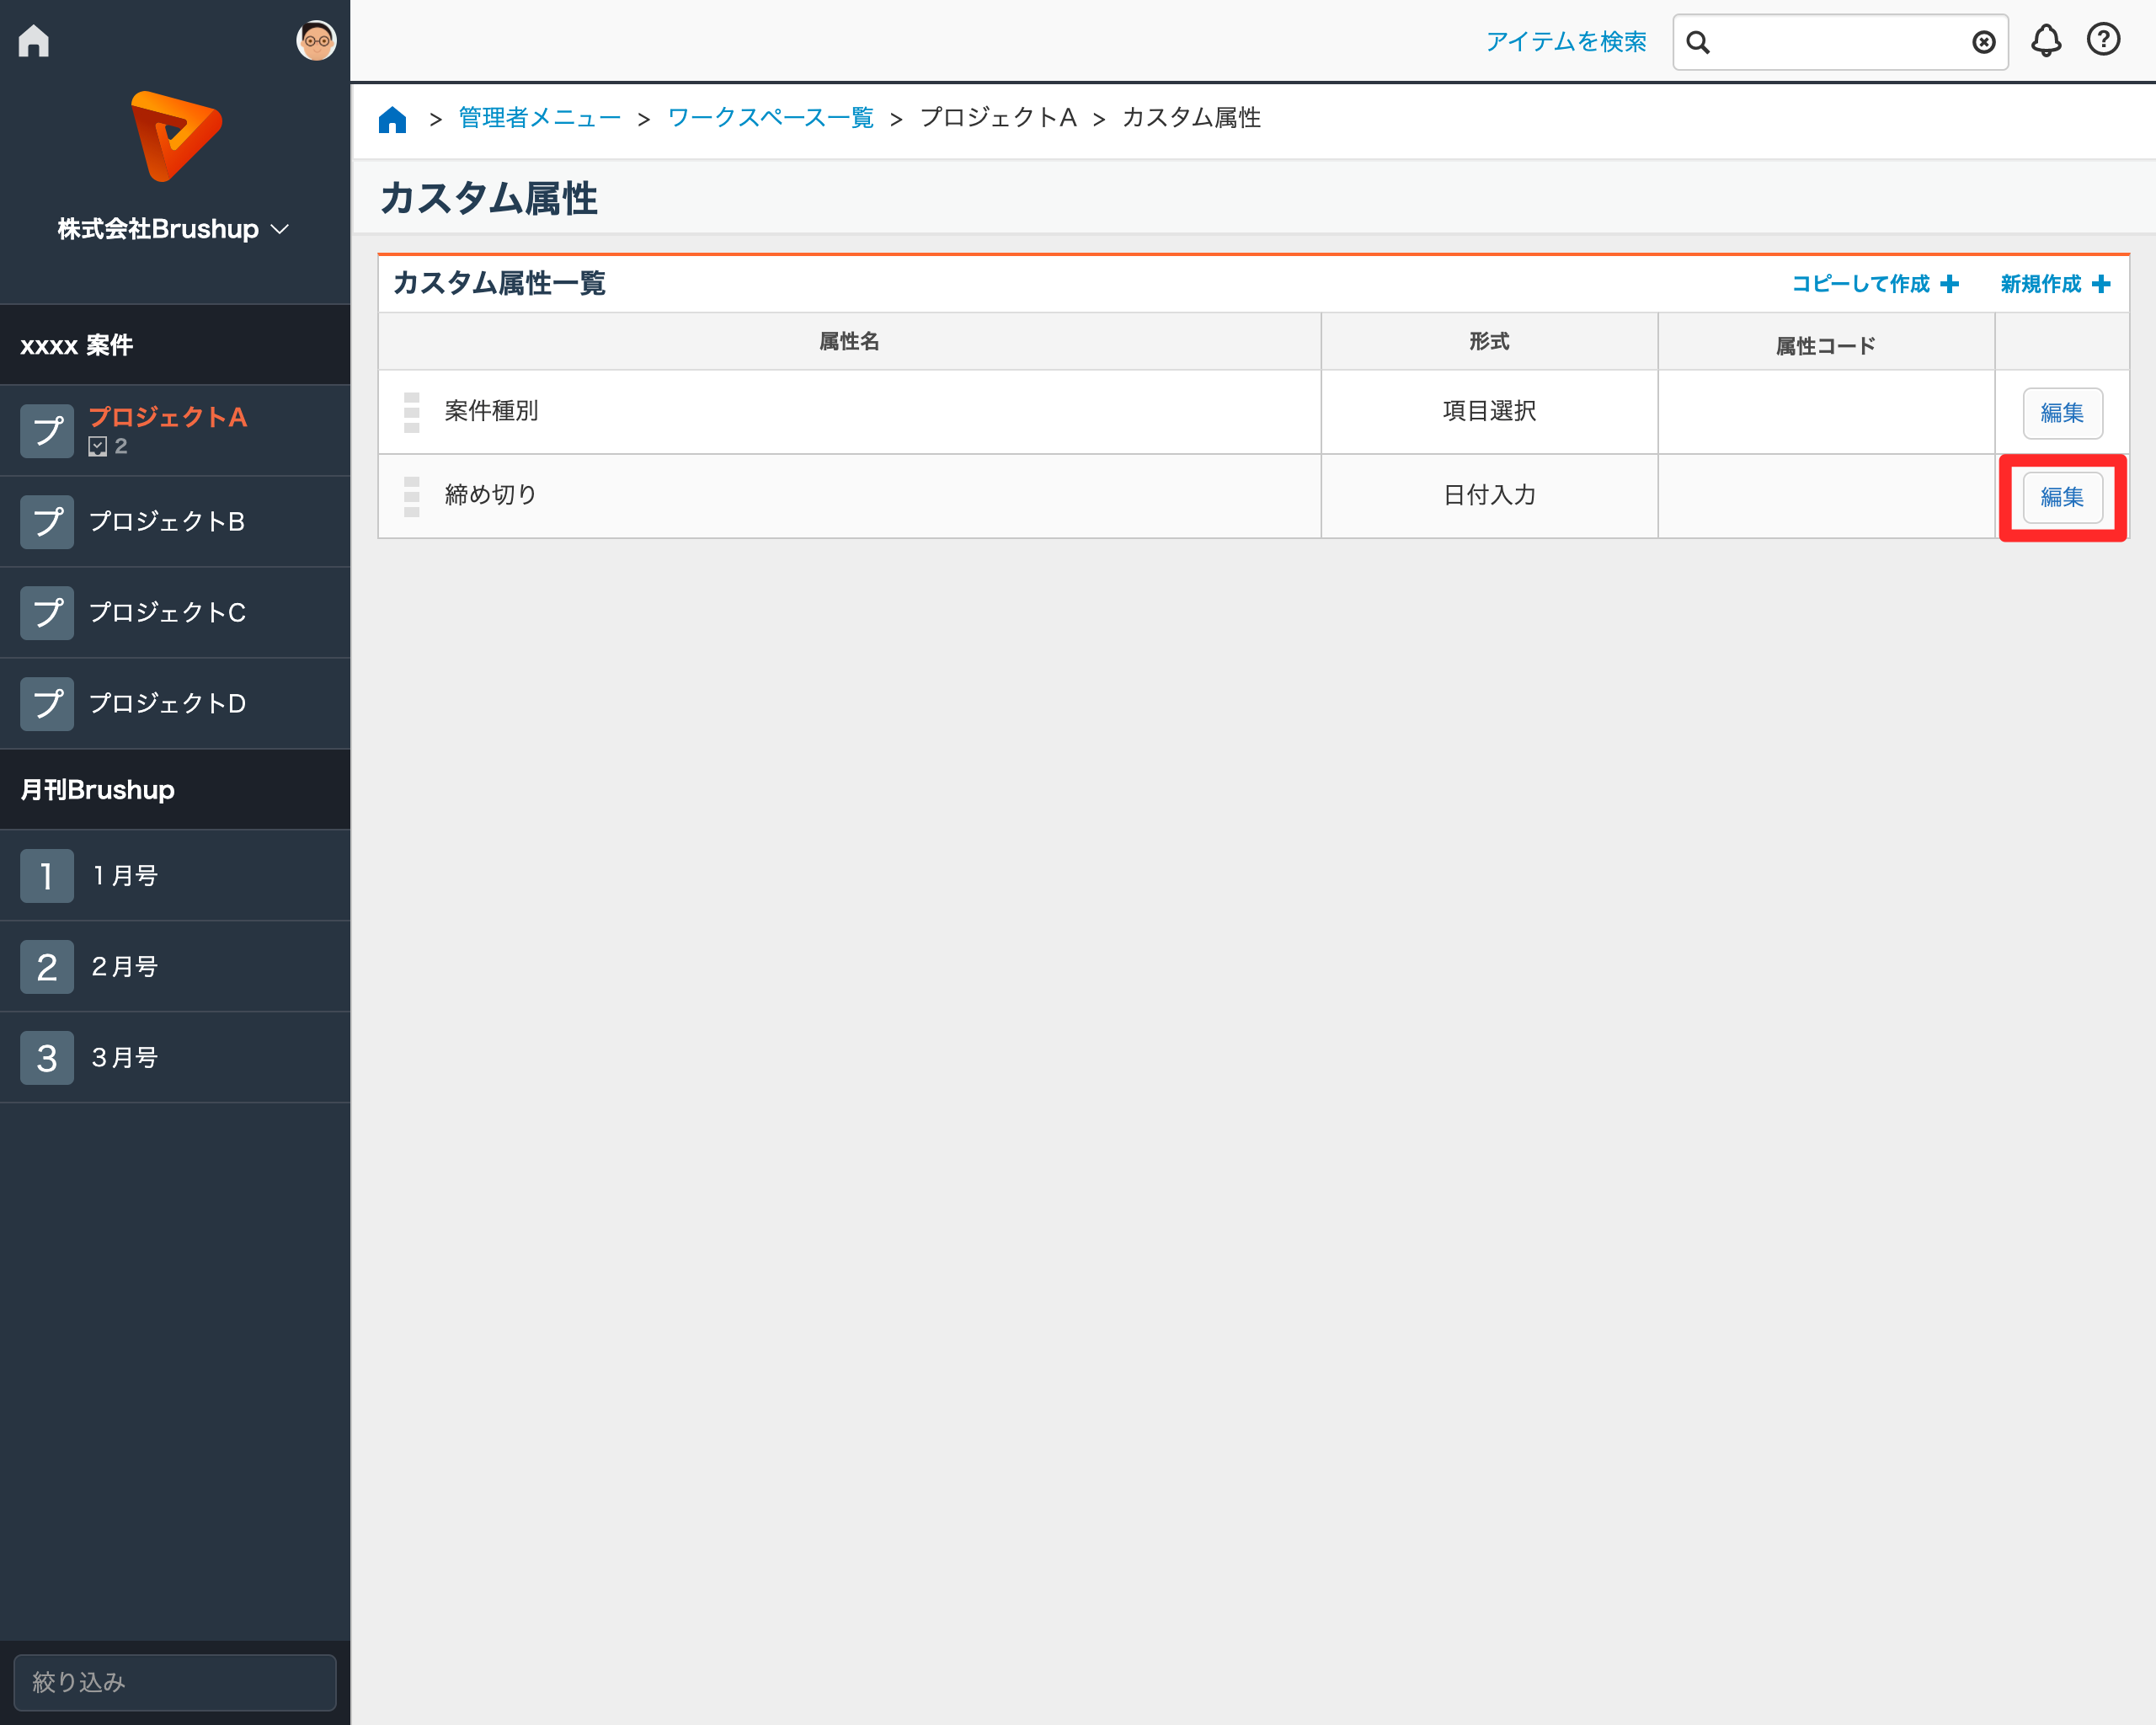Click the notification bell icon
The image size is (2156, 1725).
tap(2045, 41)
